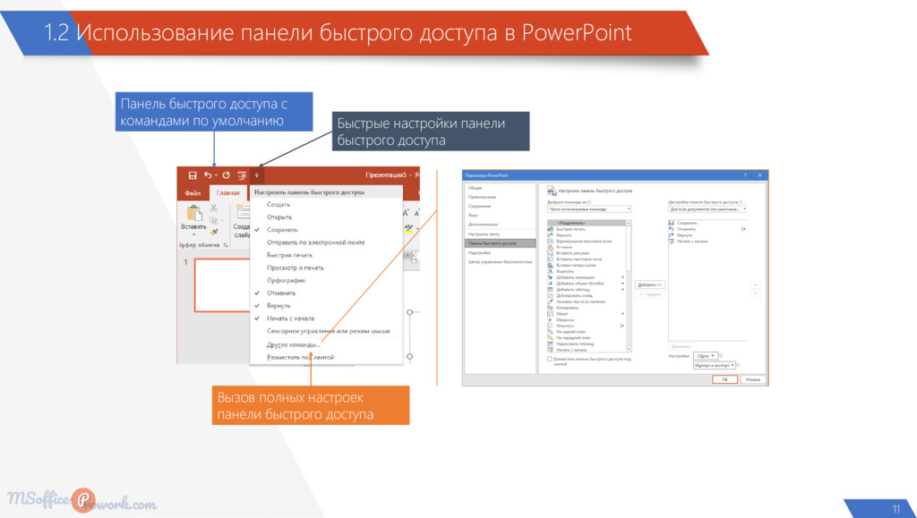Click commands list scrollbar down arrow
The image size is (917, 518).
coord(629,349)
